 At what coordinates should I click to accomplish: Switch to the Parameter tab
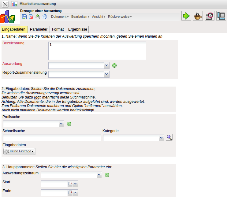(x=39, y=29)
